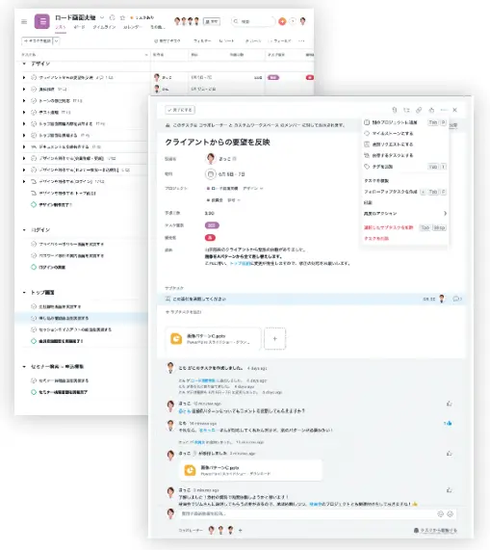Image resolution: width=490 pixels, height=550 pixels.
Task: Like the task with thumbs-up icon
Action: pos(431,110)
